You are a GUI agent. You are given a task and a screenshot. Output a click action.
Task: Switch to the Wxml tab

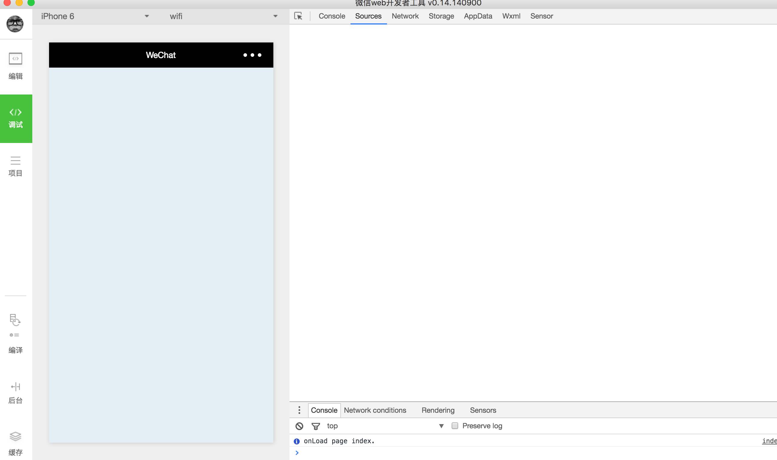[x=511, y=16]
